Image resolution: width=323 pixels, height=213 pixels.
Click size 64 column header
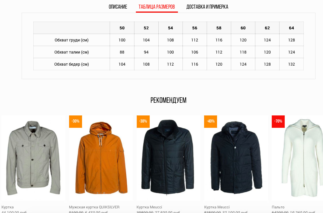(291, 28)
